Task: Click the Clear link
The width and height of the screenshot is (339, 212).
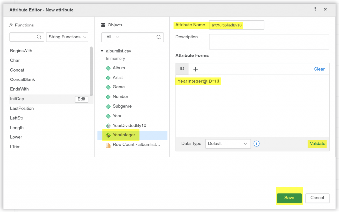Action: [x=319, y=69]
